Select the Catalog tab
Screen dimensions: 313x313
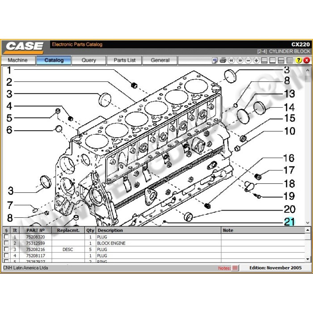click(54, 60)
